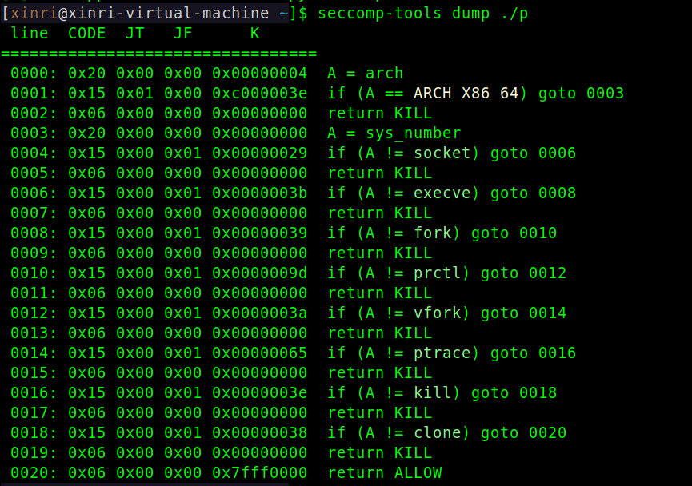This screenshot has width=692, height=486.
Task: Click the 'ptrace' syscall name
Action: coord(442,353)
